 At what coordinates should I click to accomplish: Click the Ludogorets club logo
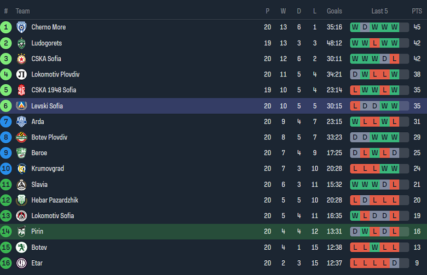(21, 43)
